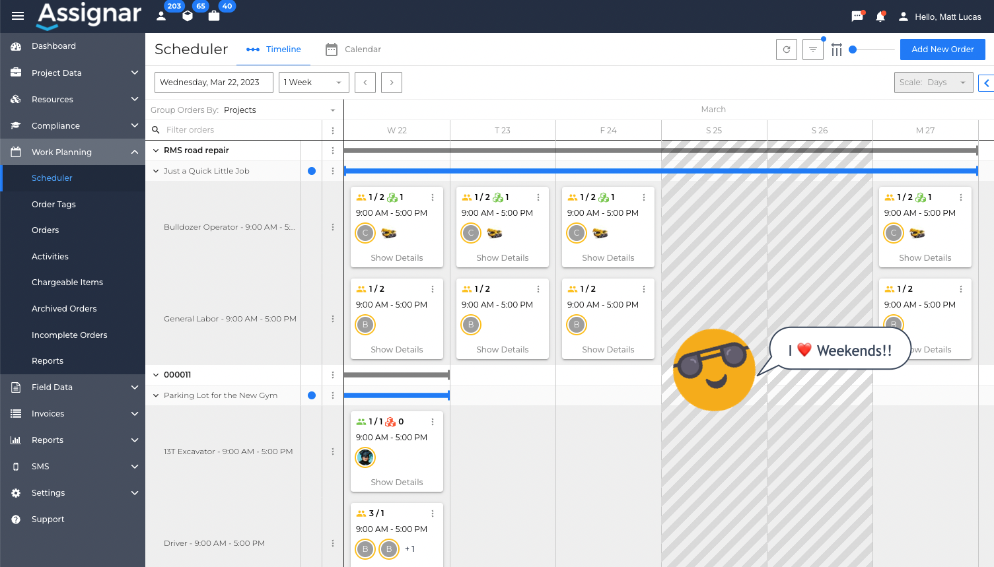Open the filter options icon

pos(813,50)
